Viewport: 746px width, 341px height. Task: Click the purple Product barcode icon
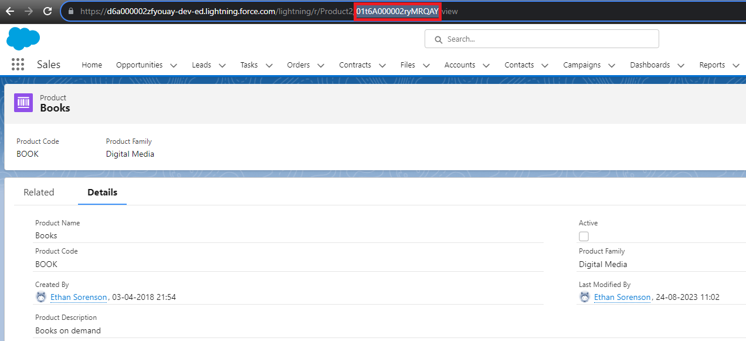click(x=23, y=103)
